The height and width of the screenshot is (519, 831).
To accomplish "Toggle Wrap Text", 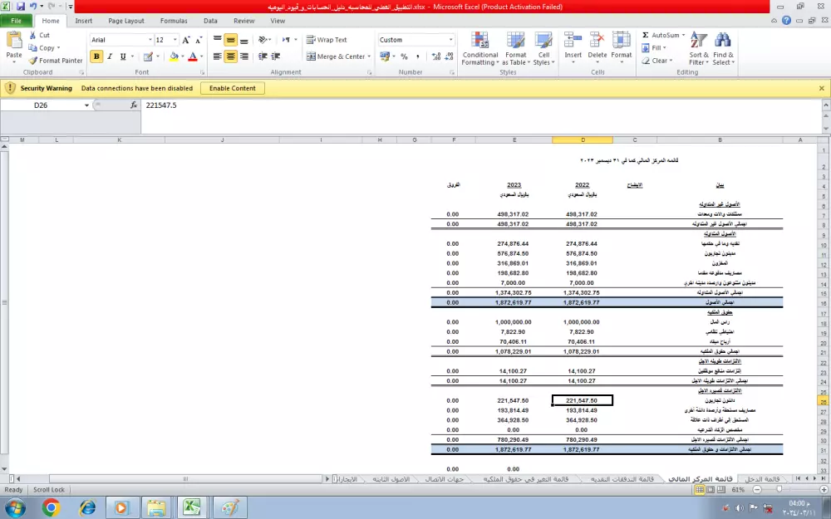I will (327, 40).
